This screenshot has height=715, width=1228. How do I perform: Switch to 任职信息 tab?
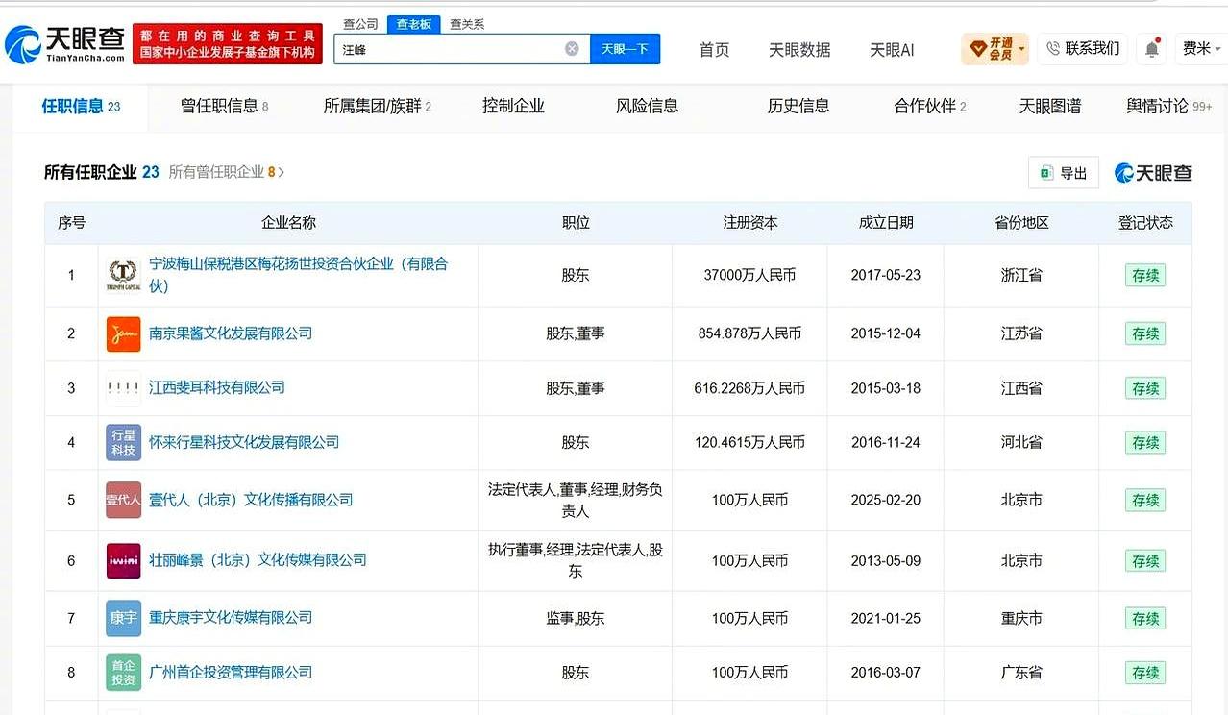pyautogui.click(x=81, y=107)
